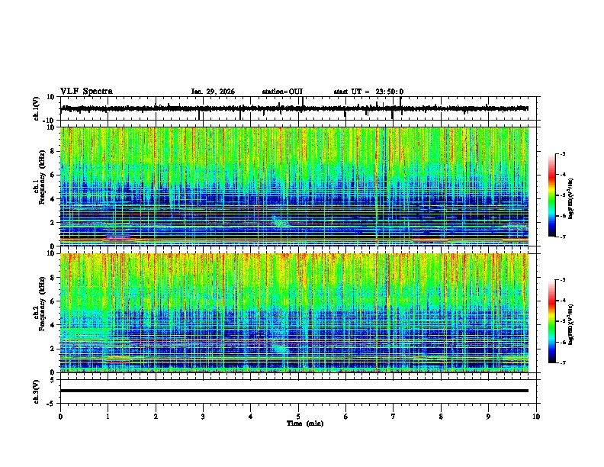604x467 pixels.
Task: Select the ch.1 colorbar log(PSD) unit label
Action: (571, 199)
